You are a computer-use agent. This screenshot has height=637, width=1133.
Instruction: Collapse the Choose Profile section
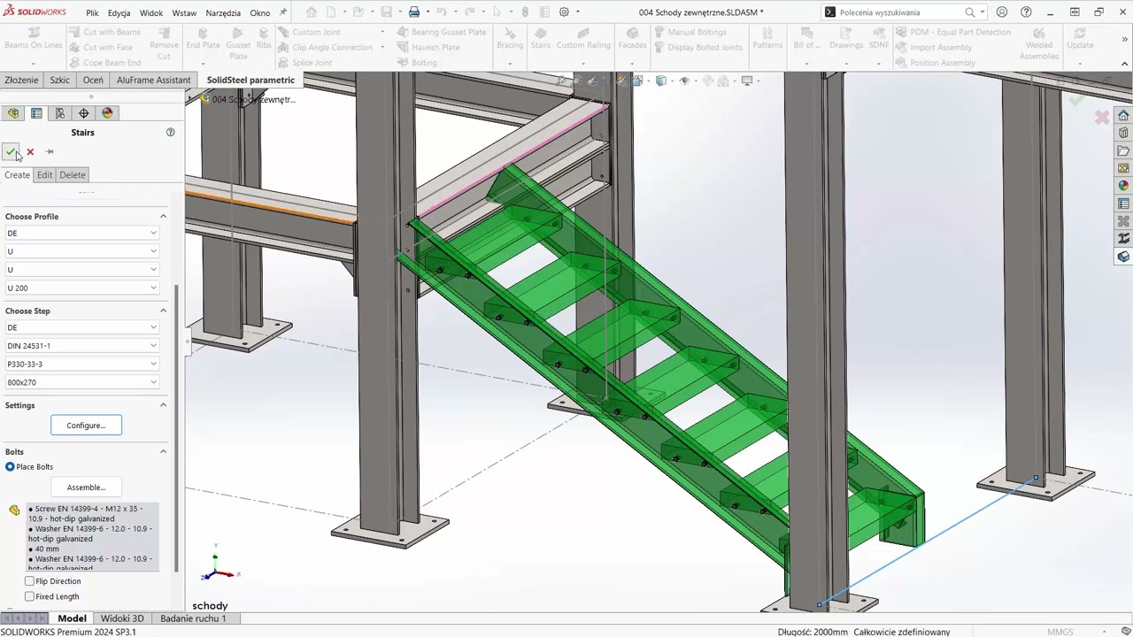tap(163, 216)
